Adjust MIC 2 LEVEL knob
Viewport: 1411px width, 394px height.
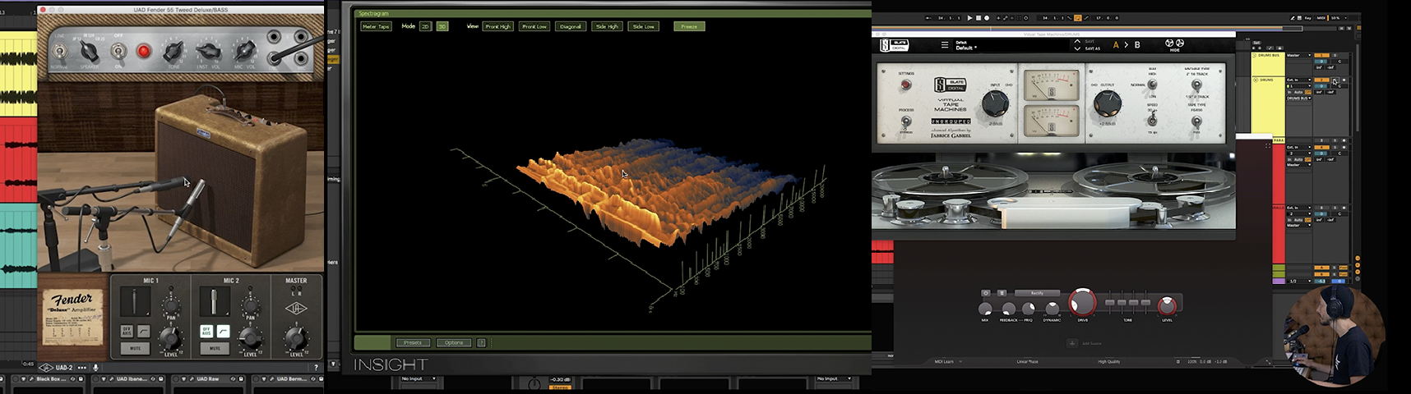point(250,337)
